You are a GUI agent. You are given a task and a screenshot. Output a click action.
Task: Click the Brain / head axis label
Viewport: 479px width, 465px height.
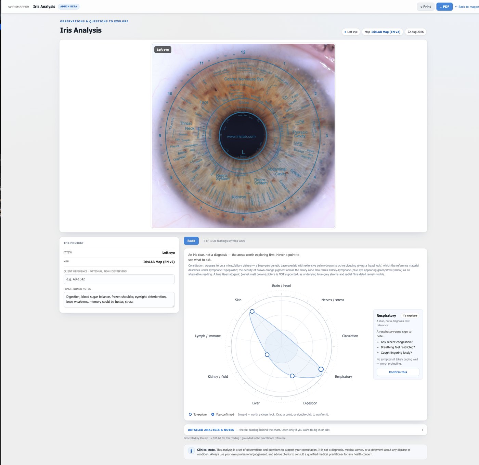click(x=281, y=286)
